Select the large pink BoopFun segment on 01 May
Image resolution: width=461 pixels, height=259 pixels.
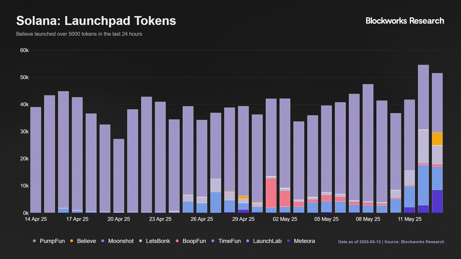coord(271,193)
